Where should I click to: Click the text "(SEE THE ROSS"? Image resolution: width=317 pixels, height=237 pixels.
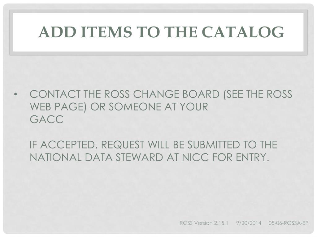click(x=258, y=94)
